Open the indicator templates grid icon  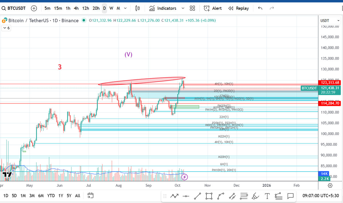[192, 8]
